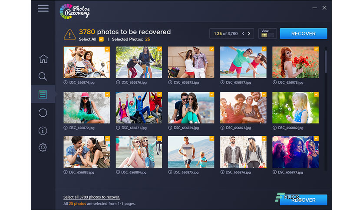Show info for DSC_656878.jpg

[274, 82]
